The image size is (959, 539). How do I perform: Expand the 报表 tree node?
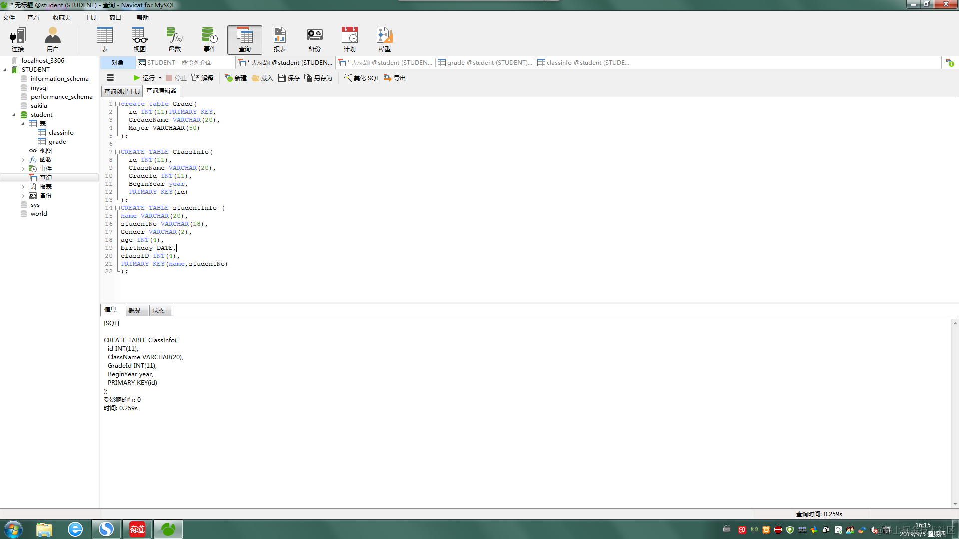tap(23, 187)
